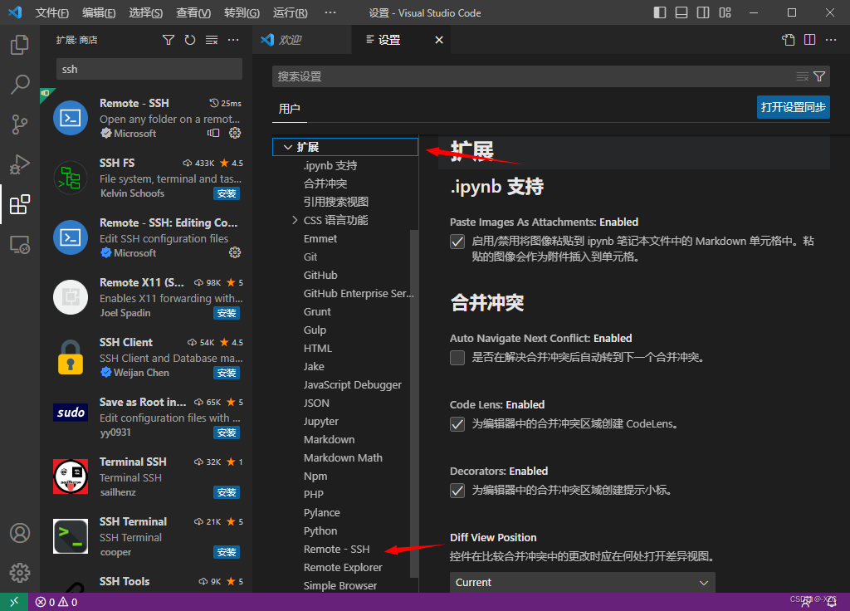Image resolution: width=850 pixels, height=611 pixels.
Task: Open the Run and Debug view
Action: 20,164
